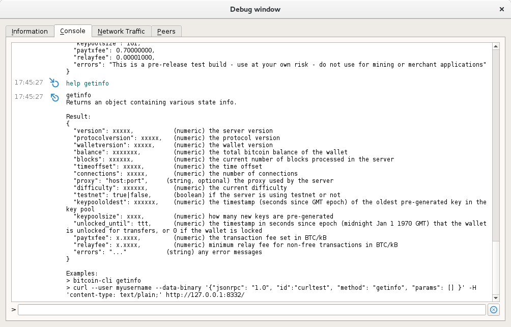The image size is (511, 327).
Task: Click the reply arrow icon next to the getinfo response
Action: tap(54, 97)
